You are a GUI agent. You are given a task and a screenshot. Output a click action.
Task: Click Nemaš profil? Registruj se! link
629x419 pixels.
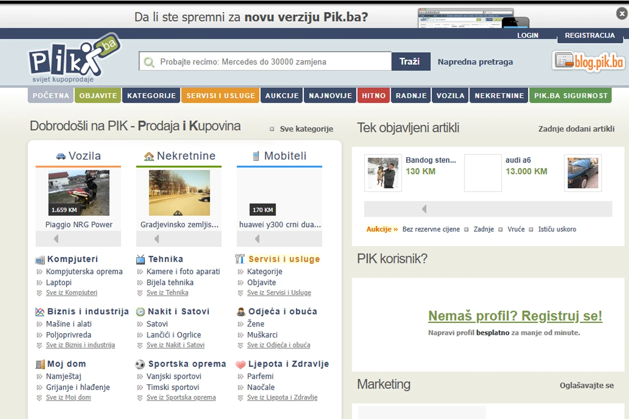click(x=515, y=316)
